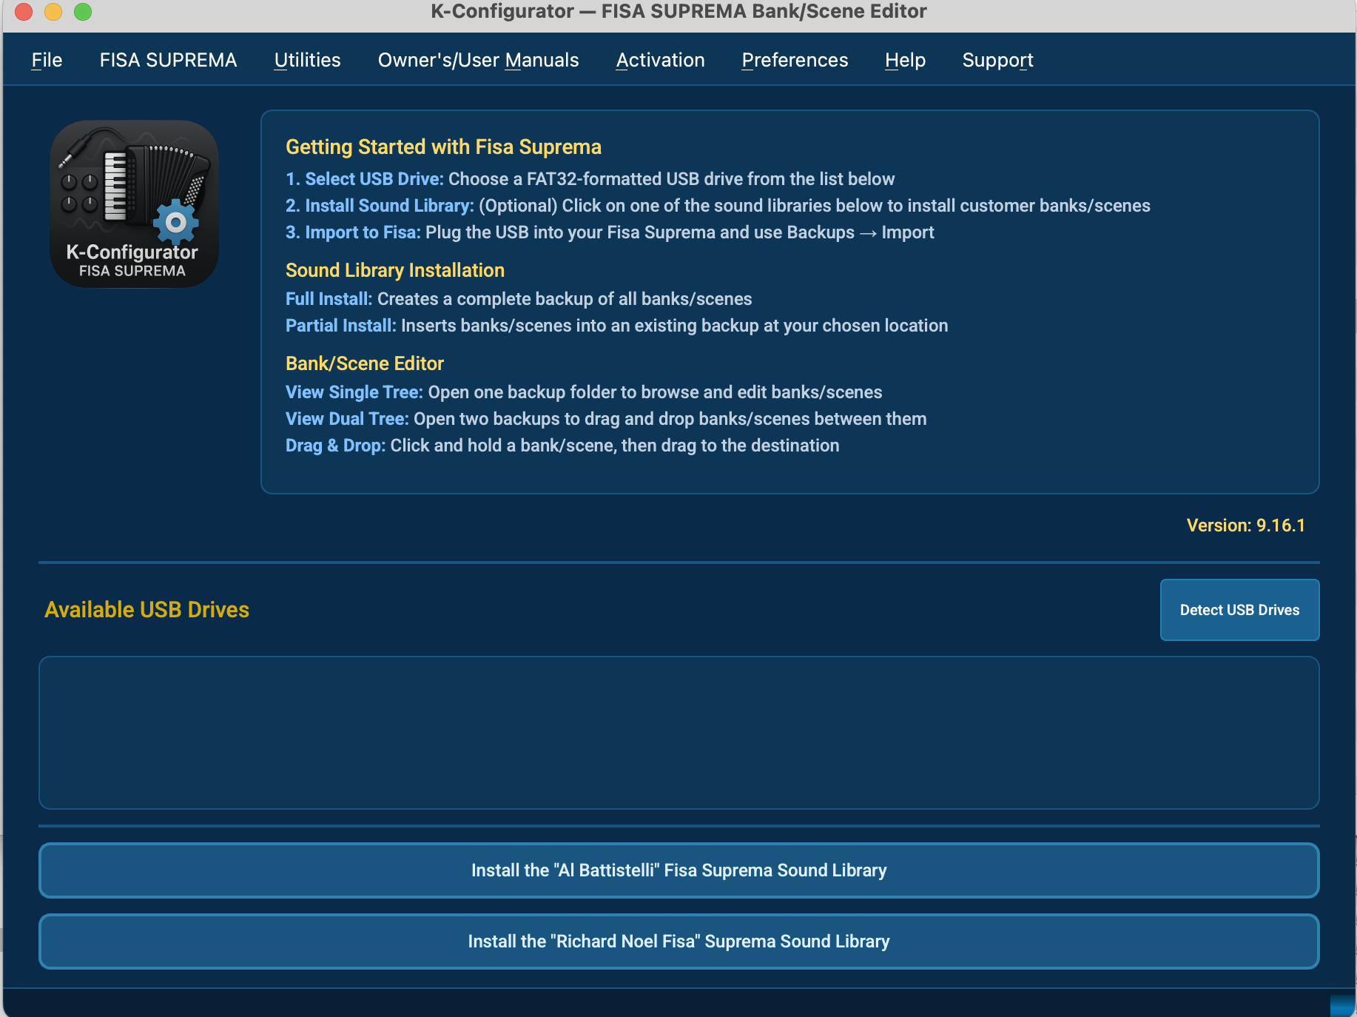Click the 'Full Install:' text
The width and height of the screenshot is (1357, 1017).
329,299
